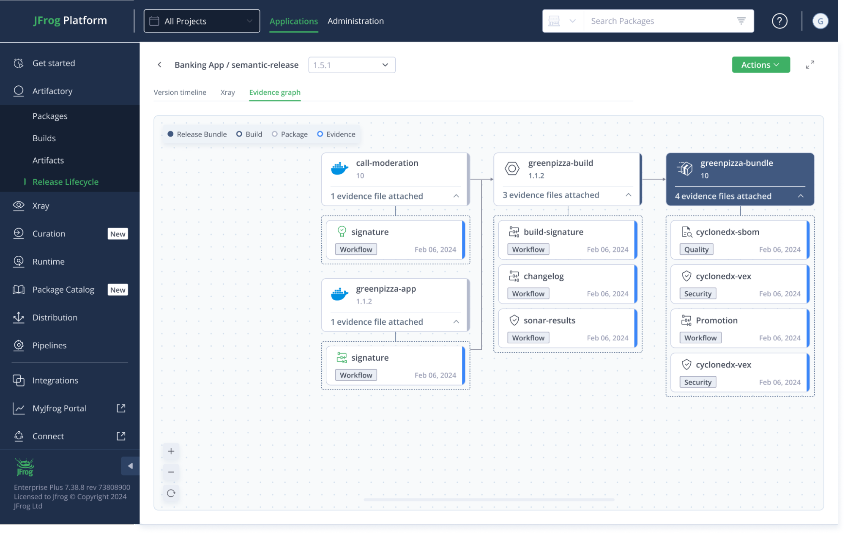Click the user avatar G icon

[x=820, y=21]
